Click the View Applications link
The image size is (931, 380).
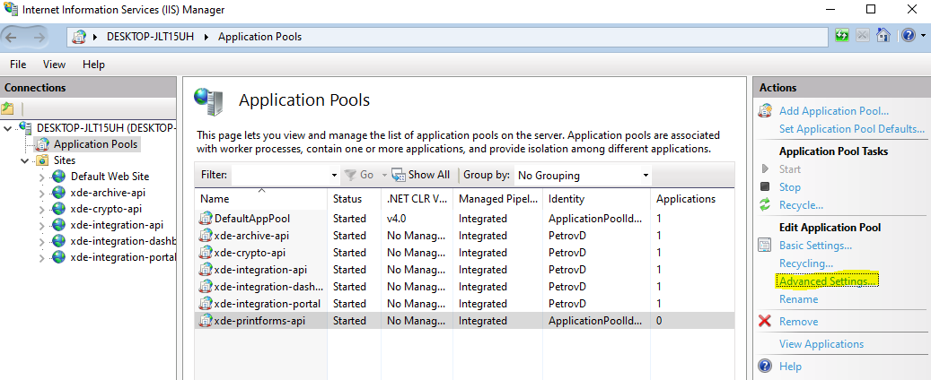[x=821, y=344]
